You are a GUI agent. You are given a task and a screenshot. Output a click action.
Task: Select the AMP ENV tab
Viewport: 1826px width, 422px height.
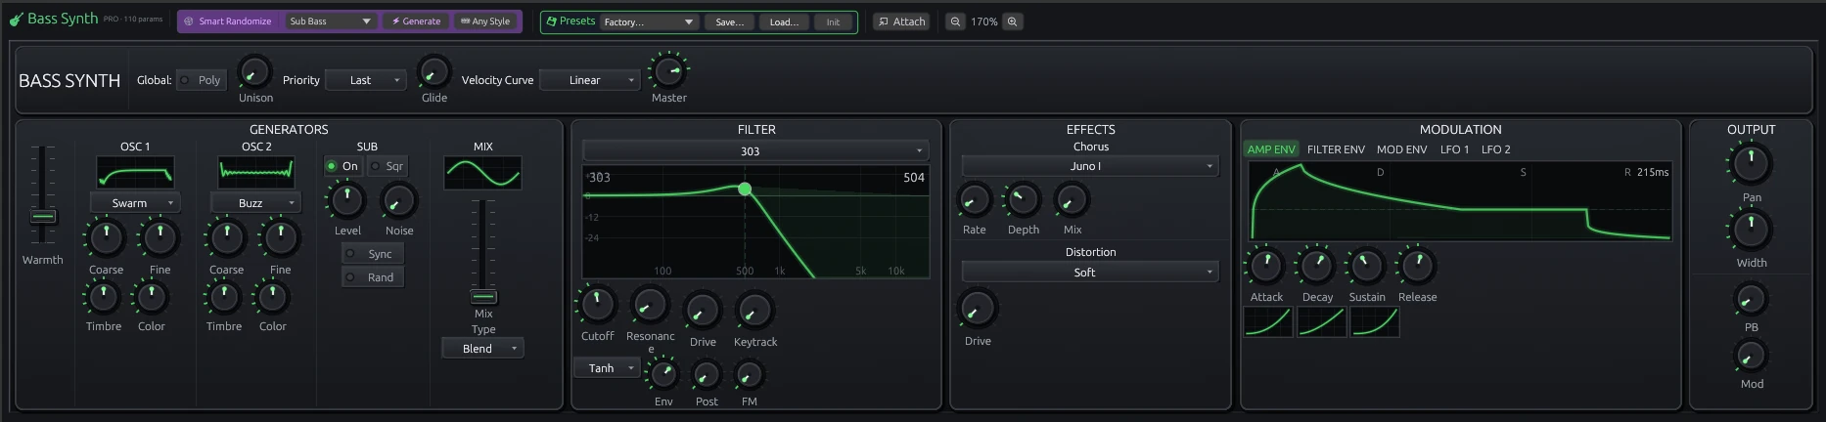pyautogui.click(x=1271, y=149)
